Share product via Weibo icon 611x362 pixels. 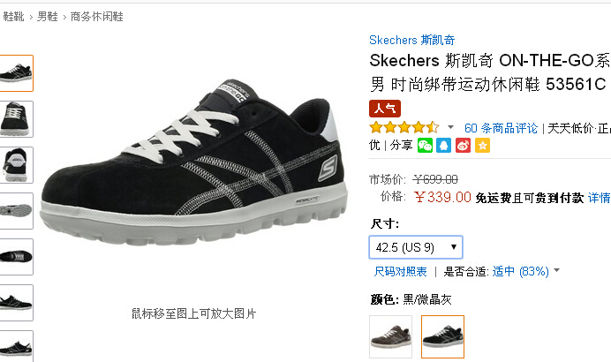coord(463,146)
